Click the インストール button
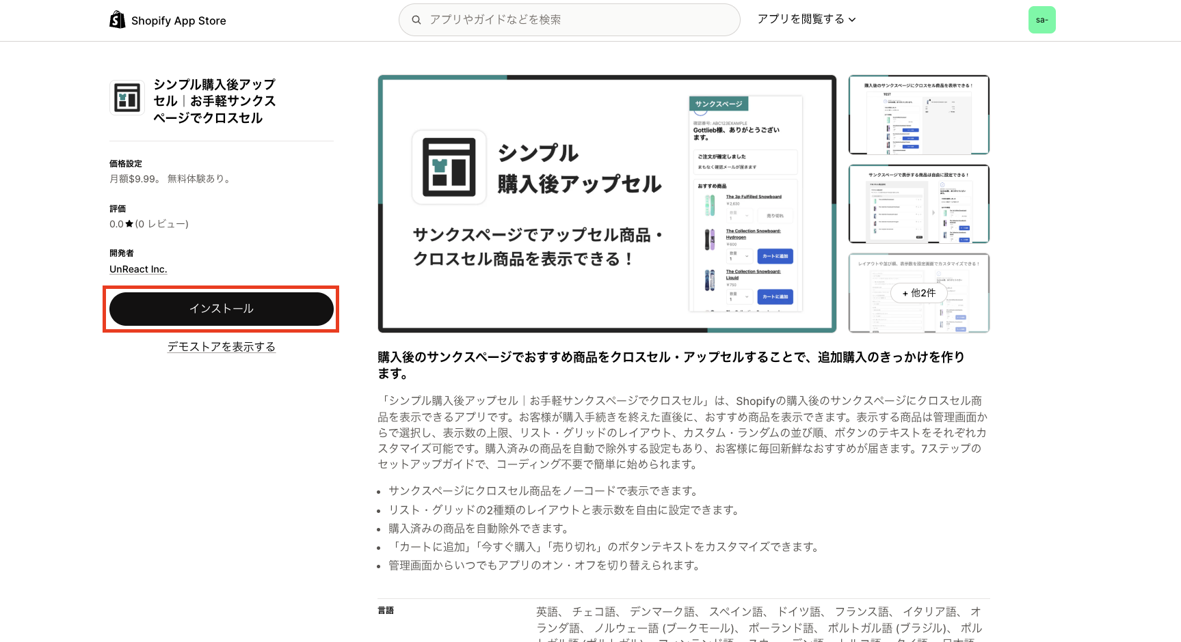The image size is (1181, 642). (221, 309)
